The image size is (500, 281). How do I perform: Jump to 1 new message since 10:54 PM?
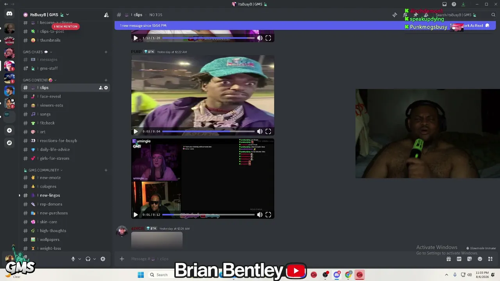point(143,26)
